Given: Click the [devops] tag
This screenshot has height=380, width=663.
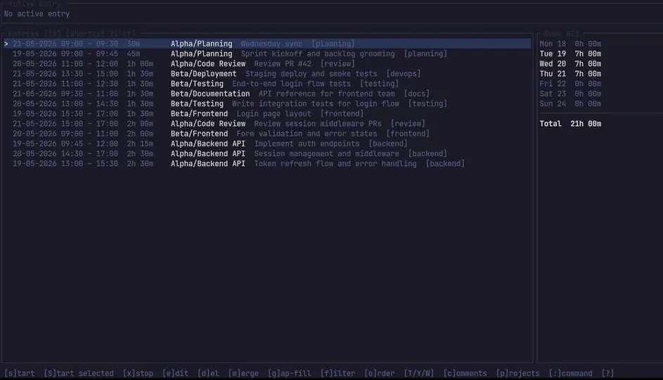Looking at the screenshot, I should 404,74.
